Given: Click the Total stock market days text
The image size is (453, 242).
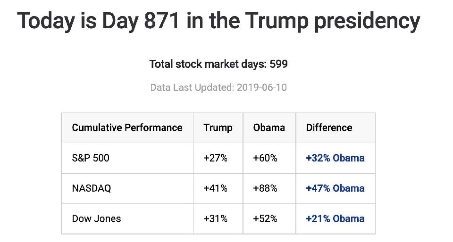Looking at the screenshot, I should (x=208, y=64).
